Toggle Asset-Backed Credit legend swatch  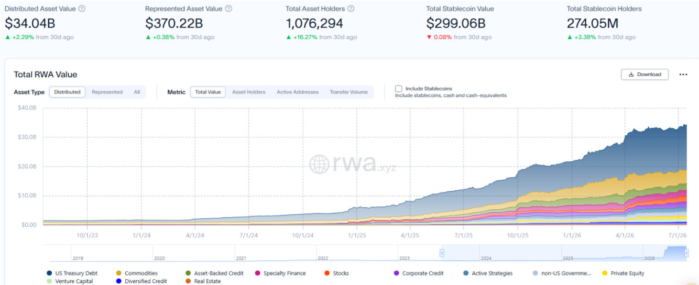(x=188, y=273)
